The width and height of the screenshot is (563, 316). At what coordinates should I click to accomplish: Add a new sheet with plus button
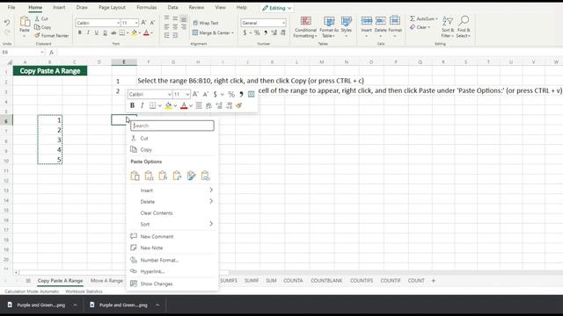(x=434, y=281)
